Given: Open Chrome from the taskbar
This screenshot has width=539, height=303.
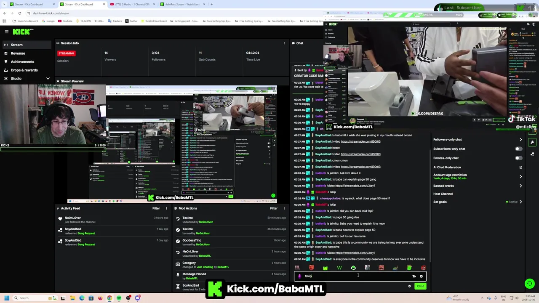Looking at the screenshot, I should [109, 298].
